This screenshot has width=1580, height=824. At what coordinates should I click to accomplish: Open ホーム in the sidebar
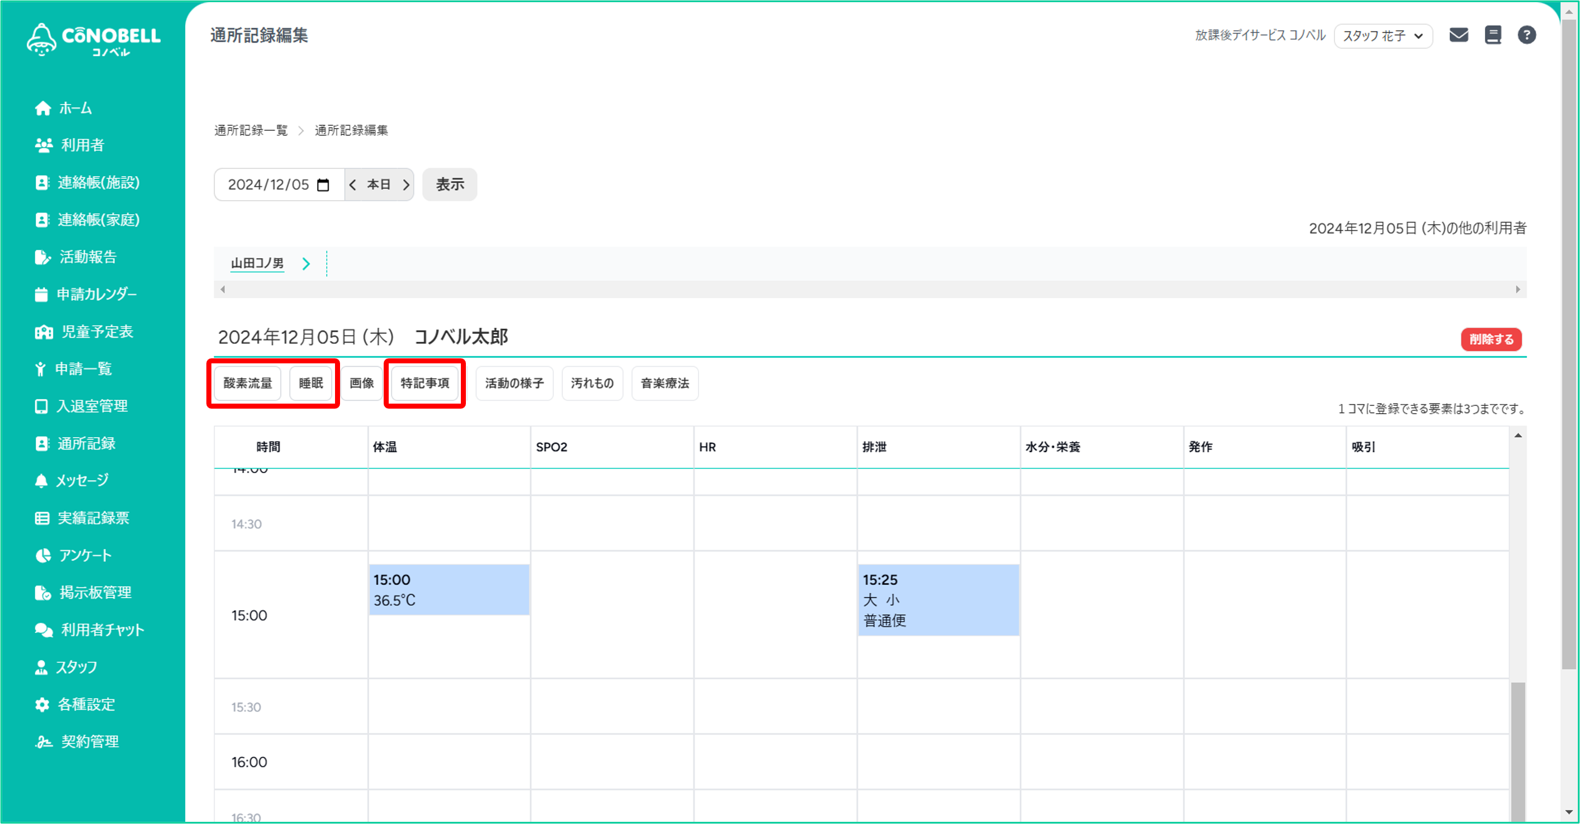tap(76, 108)
